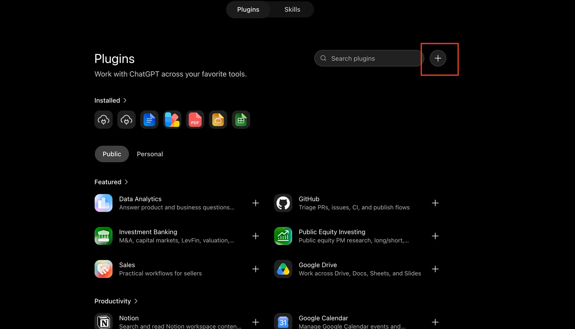The image size is (575, 329).
Task: Select the Public filter tab
Action: [112, 154]
